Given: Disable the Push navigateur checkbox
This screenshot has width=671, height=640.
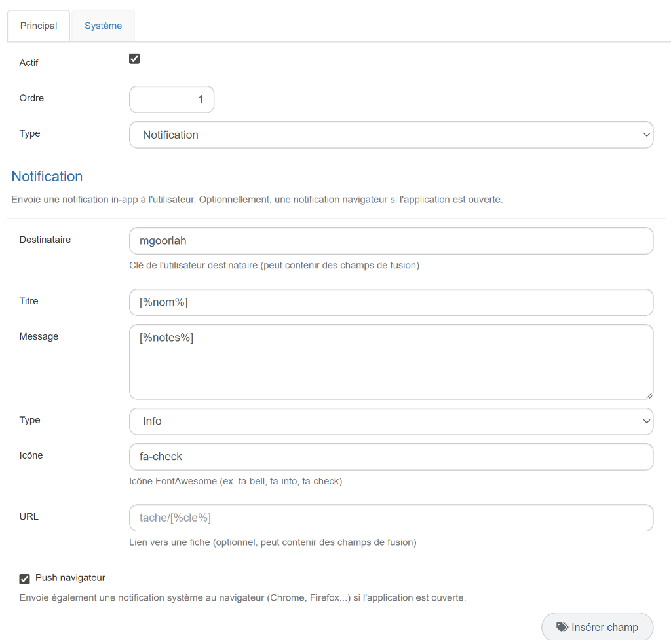Looking at the screenshot, I should (x=25, y=578).
